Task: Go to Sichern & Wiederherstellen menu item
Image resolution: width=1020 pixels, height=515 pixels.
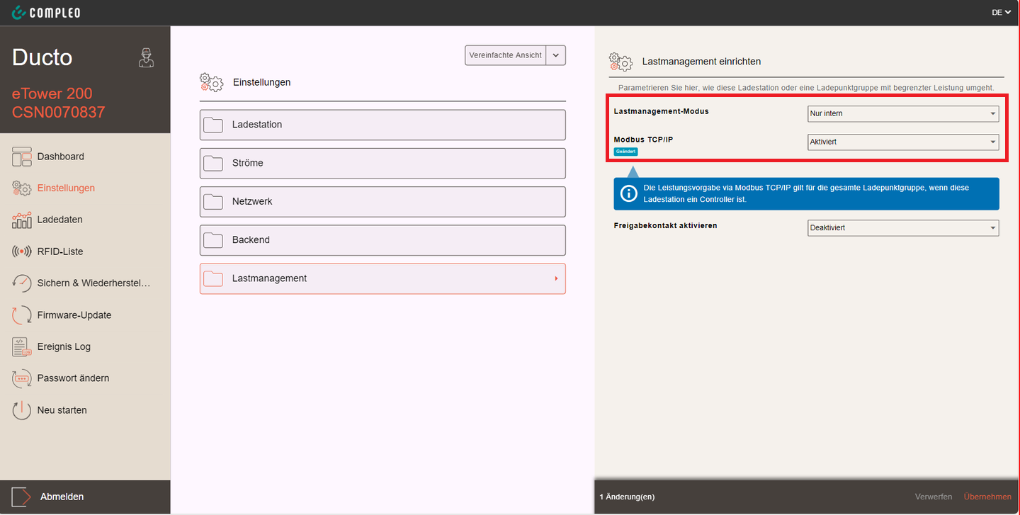Action: pos(93,283)
